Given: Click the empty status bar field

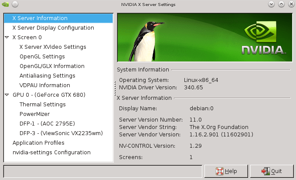Looking at the screenshot, I should tap(103, 171).
